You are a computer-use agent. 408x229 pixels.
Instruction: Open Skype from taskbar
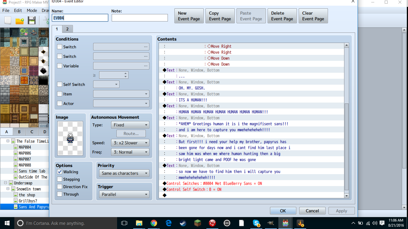(x=256, y=223)
